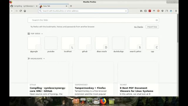Open the orange DuckDuckGo extension icon
The image size is (188, 106).
click(x=158, y=11)
